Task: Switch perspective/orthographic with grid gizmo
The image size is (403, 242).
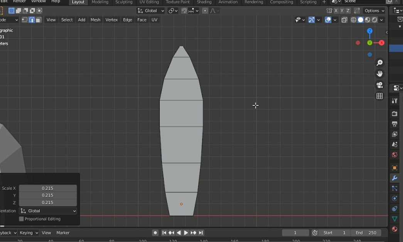Action: coord(379,96)
